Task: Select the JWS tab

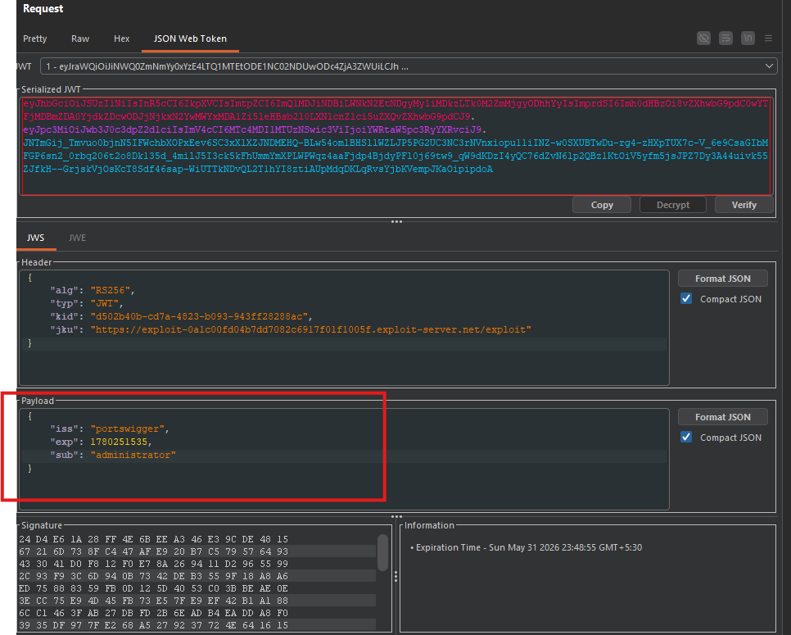Action: pyautogui.click(x=35, y=238)
